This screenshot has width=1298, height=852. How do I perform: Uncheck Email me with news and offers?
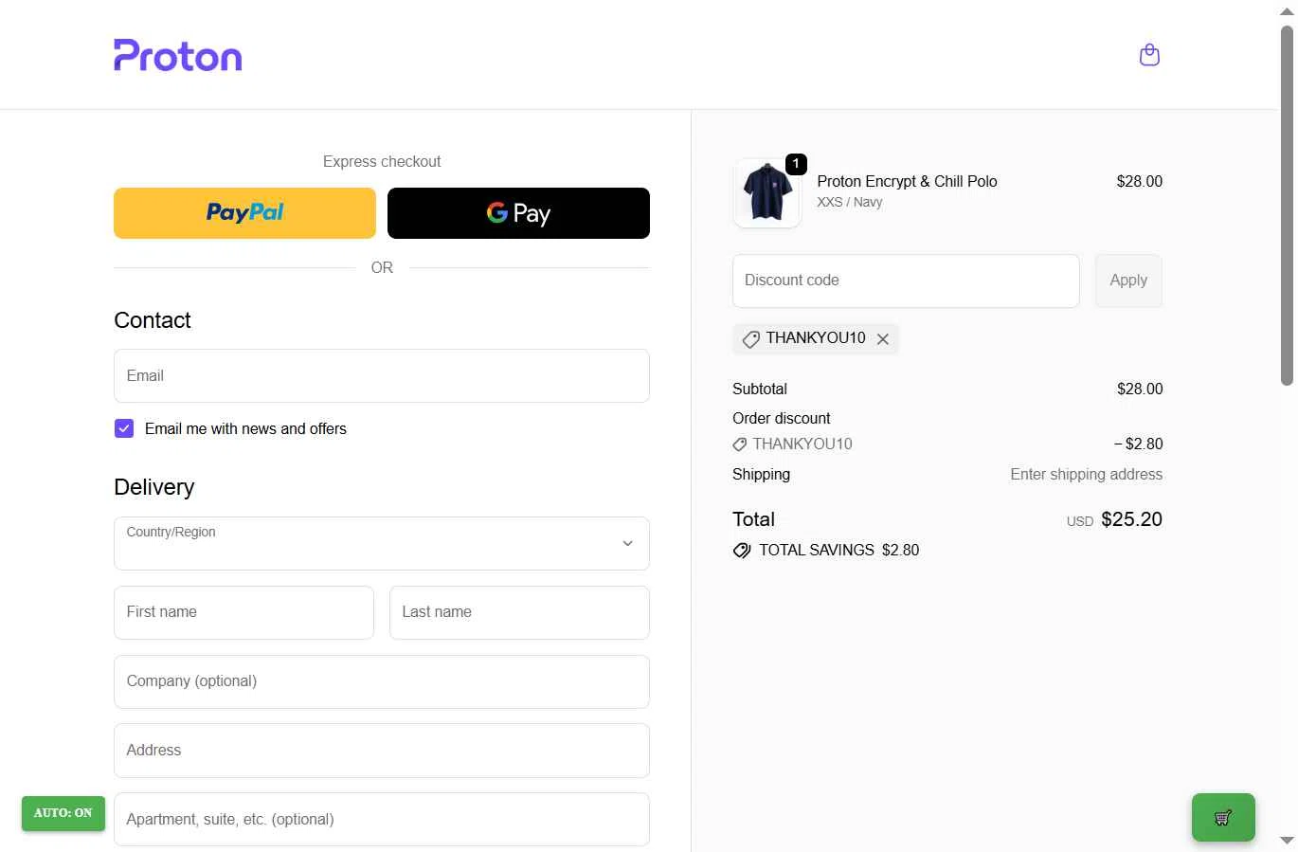[x=124, y=428]
